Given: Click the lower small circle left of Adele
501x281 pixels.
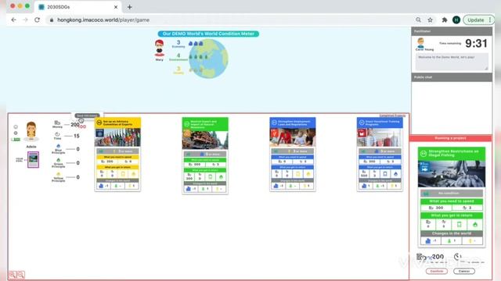Looking at the screenshot, I should tap(16, 133).
